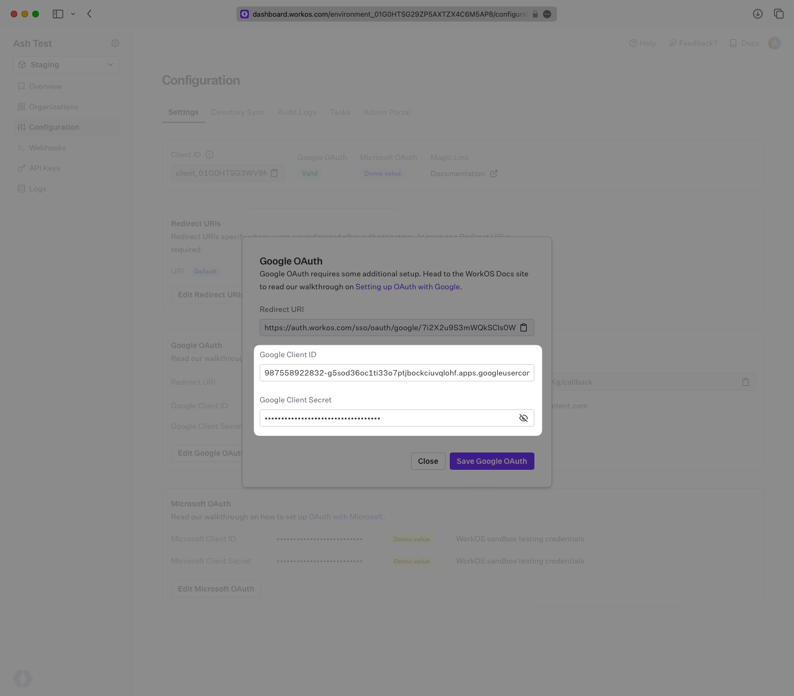The height and width of the screenshot is (696, 794).
Task: Open the sidebar chevron dropdown
Action: click(x=74, y=13)
